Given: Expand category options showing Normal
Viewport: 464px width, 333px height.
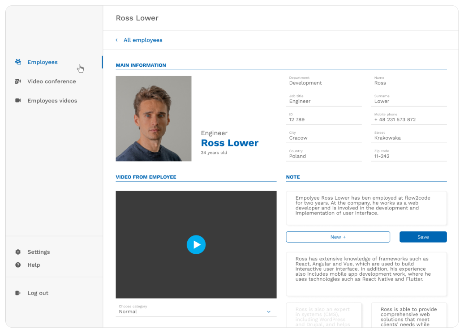Looking at the screenshot, I should 269,311.
